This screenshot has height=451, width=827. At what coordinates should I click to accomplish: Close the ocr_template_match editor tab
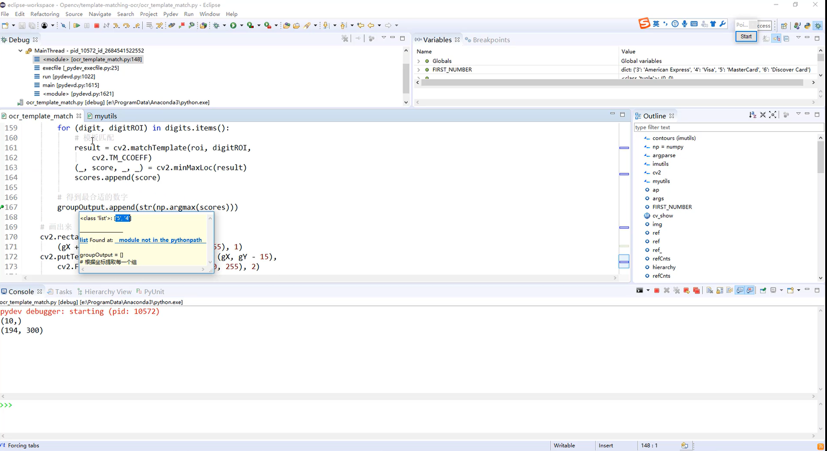79,116
